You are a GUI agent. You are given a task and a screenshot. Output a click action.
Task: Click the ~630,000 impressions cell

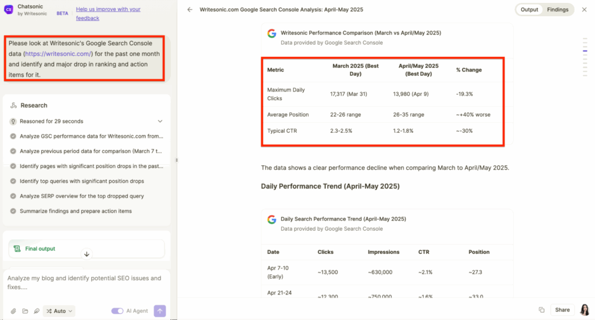(380, 272)
